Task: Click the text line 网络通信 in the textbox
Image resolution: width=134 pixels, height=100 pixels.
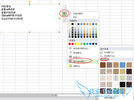Action: [x=6, y=6]
